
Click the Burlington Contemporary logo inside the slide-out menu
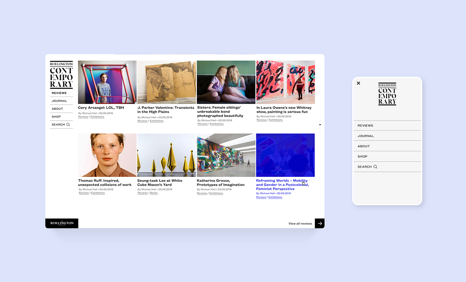pos(387,94)
